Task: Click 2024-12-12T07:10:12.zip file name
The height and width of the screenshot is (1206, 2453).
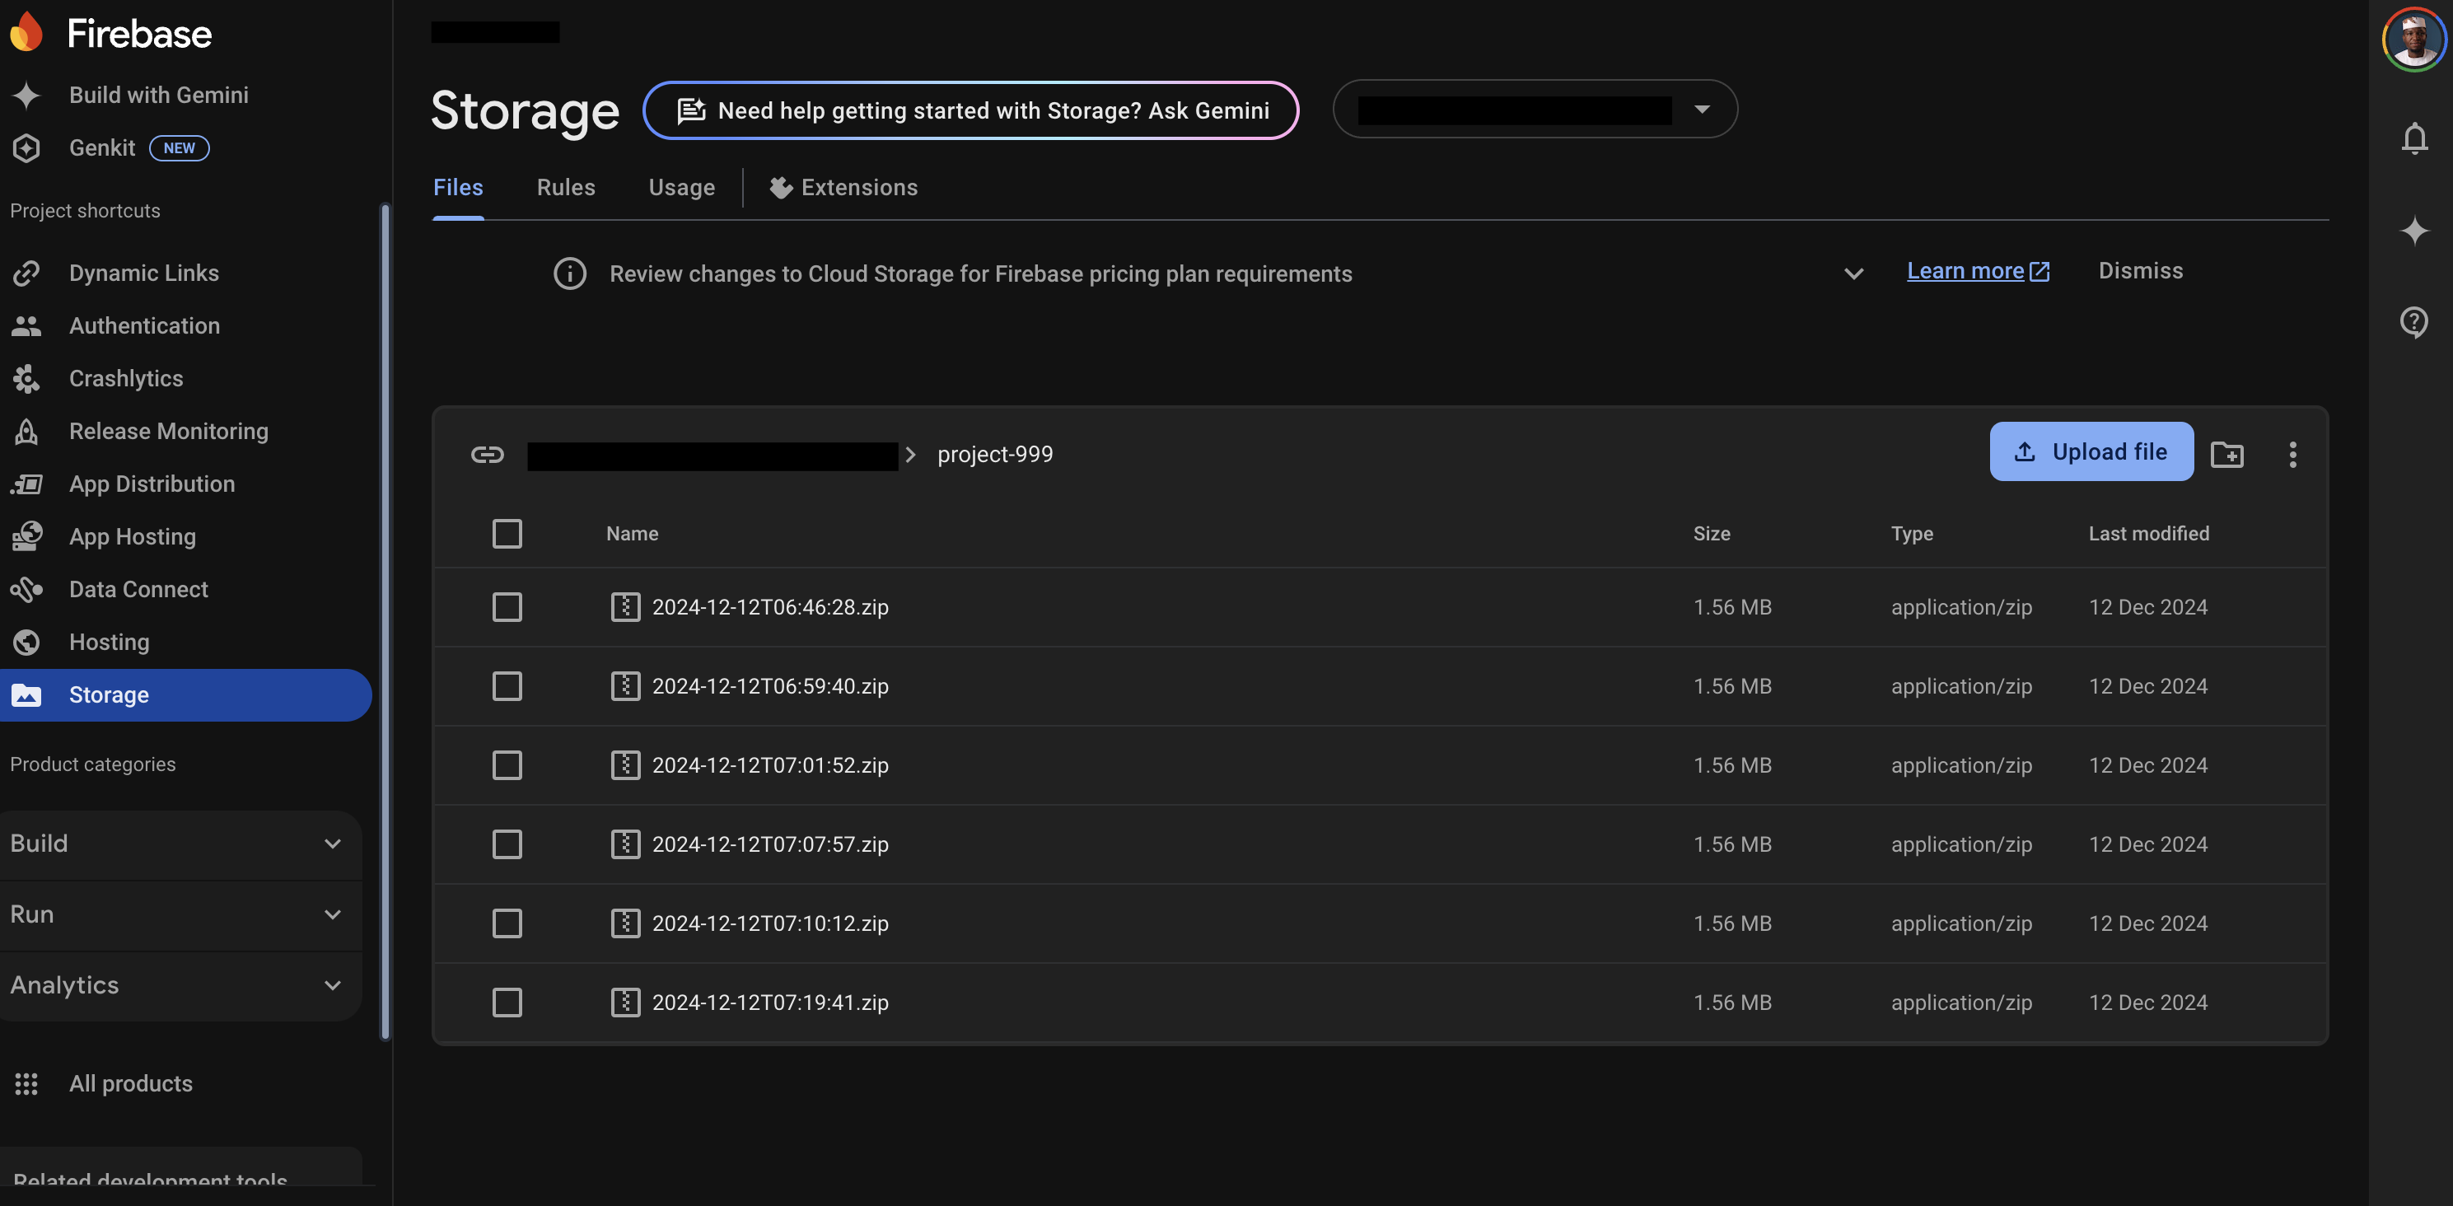Action: pos(769,923)
